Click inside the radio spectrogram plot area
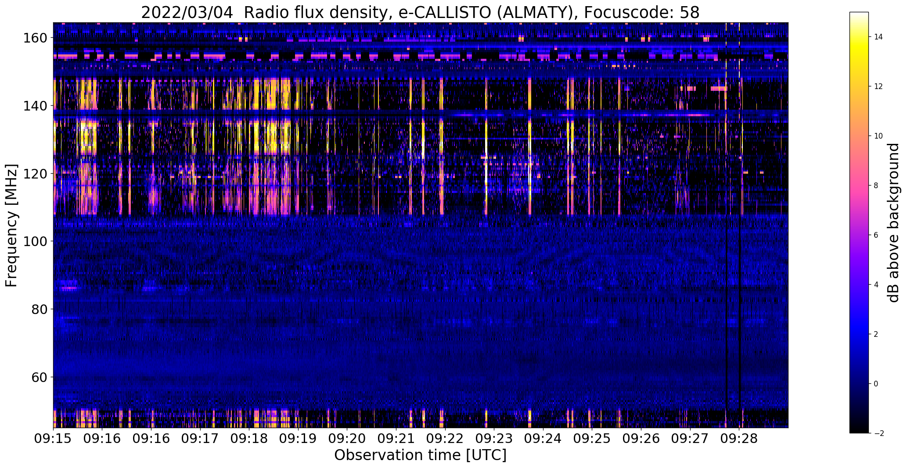907x468 pixels. 421,225
